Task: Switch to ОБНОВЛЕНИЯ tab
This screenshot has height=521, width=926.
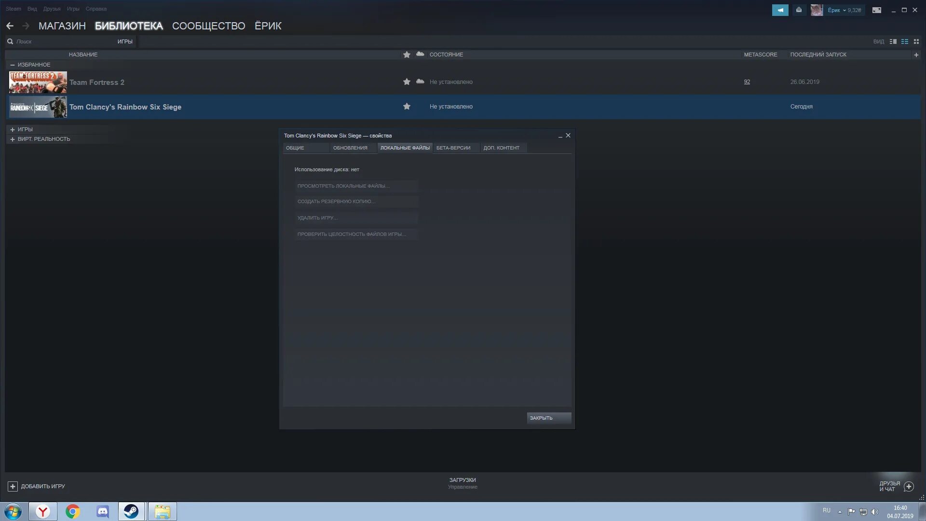Action: (353, 148)
